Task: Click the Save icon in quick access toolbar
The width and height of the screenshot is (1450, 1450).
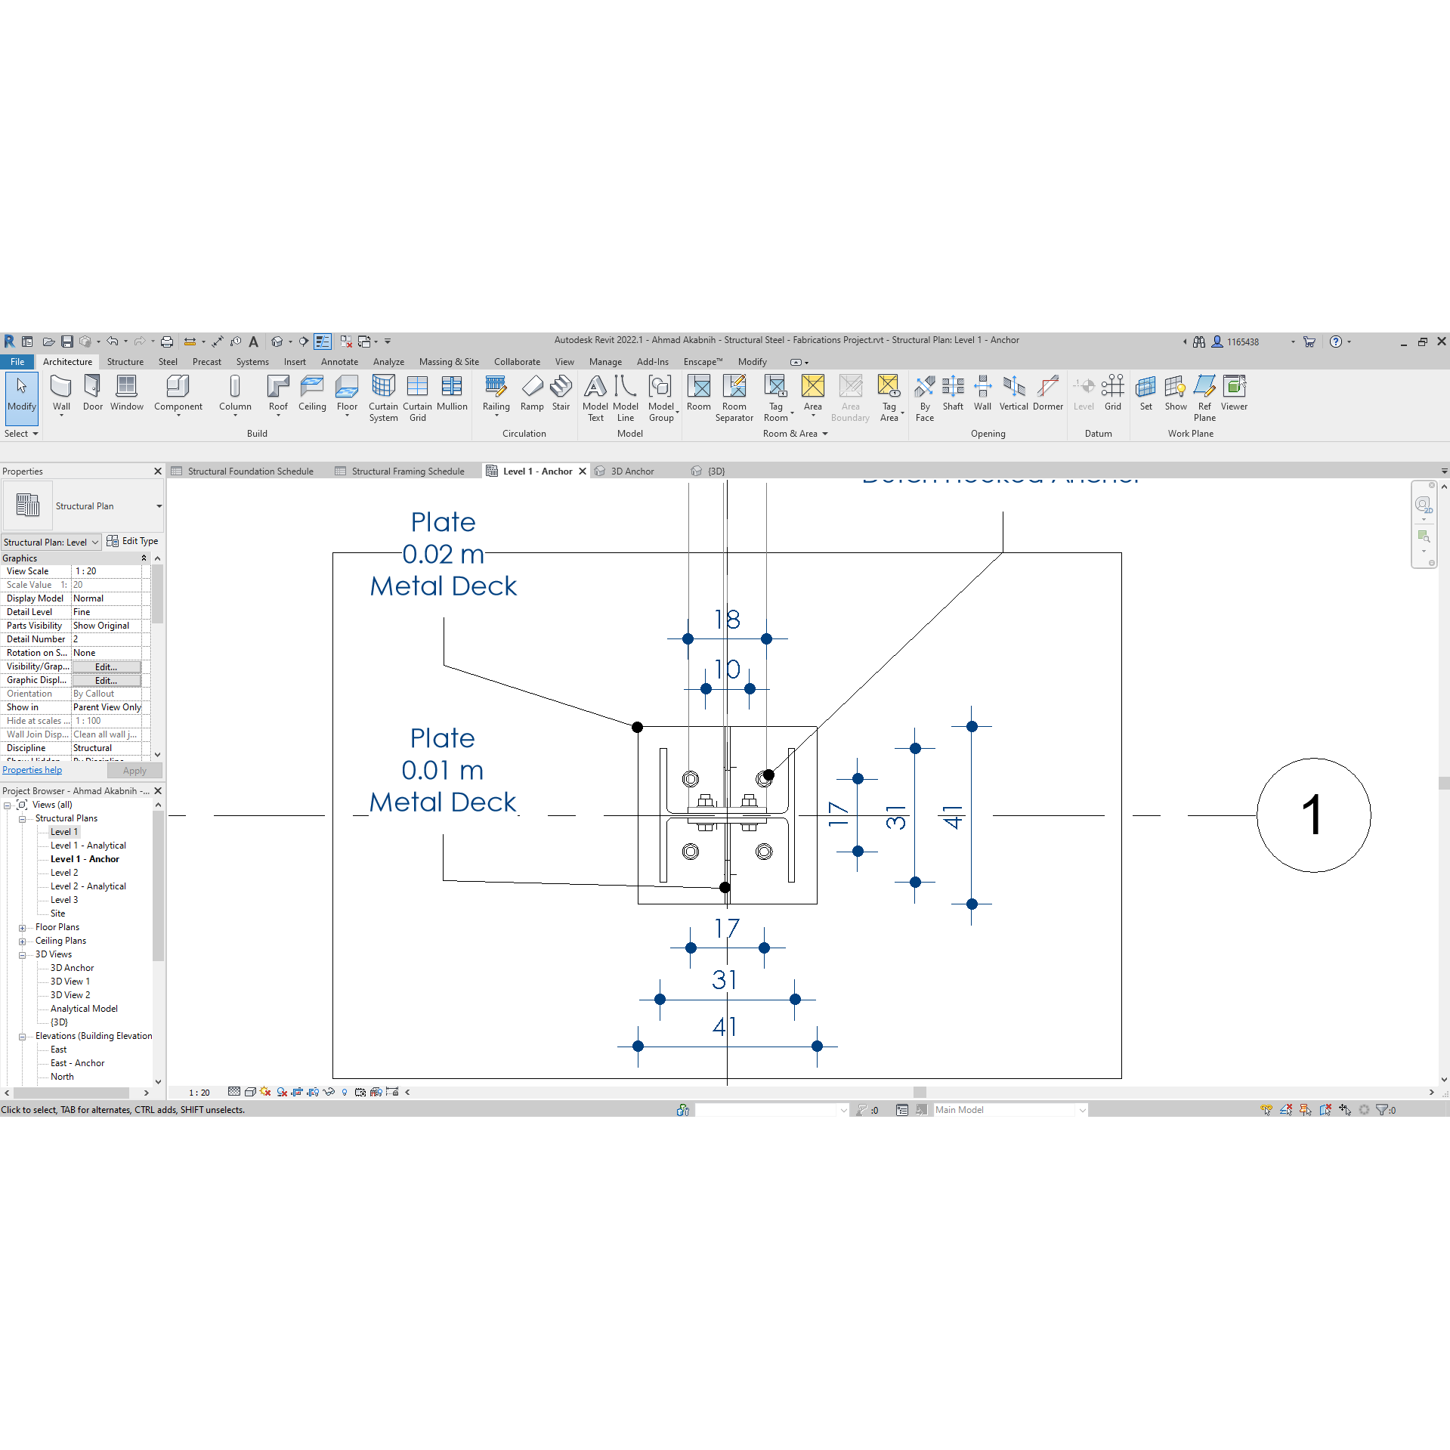Action: pyautogui.click(x=67, y=342)
